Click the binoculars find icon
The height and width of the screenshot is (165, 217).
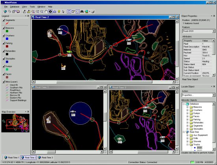click(82, 11)
